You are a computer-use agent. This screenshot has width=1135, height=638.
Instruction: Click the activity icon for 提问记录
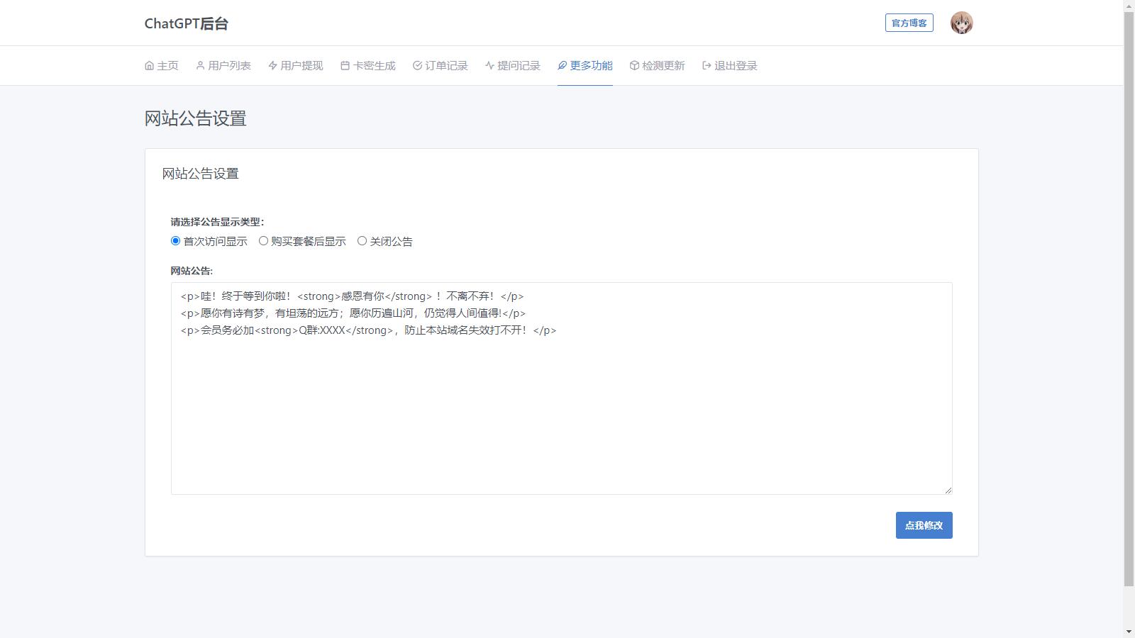(x=489, y=66)
